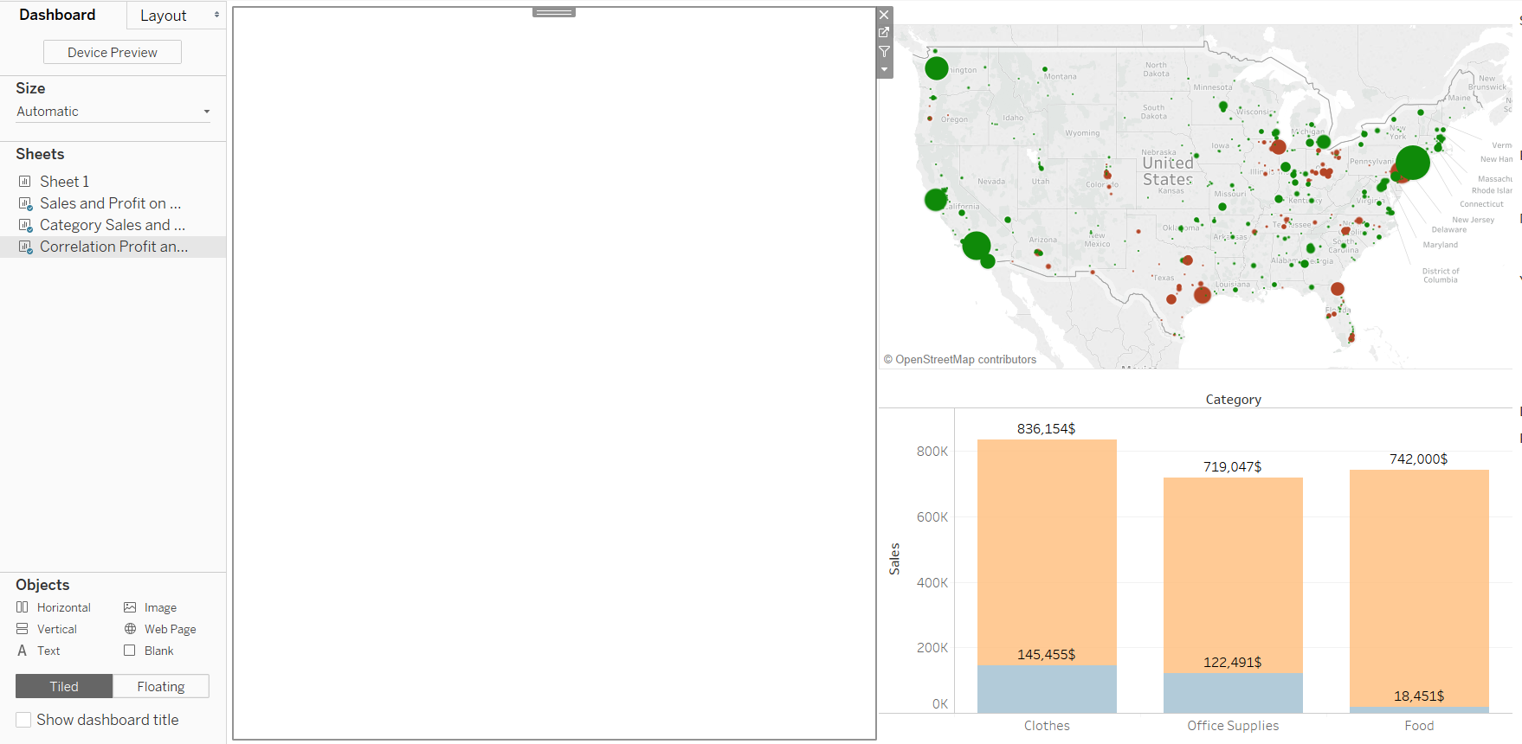This screenshot has width=1522, height=744.
Task: Enable Show dashboard title checkbox
Action: tap(23, 720)
